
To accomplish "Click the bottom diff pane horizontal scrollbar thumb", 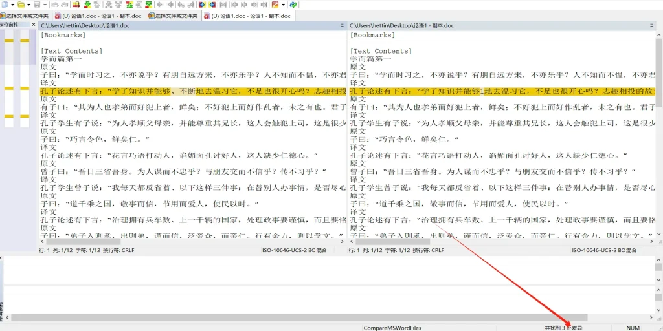I will [x=299, y=317].
